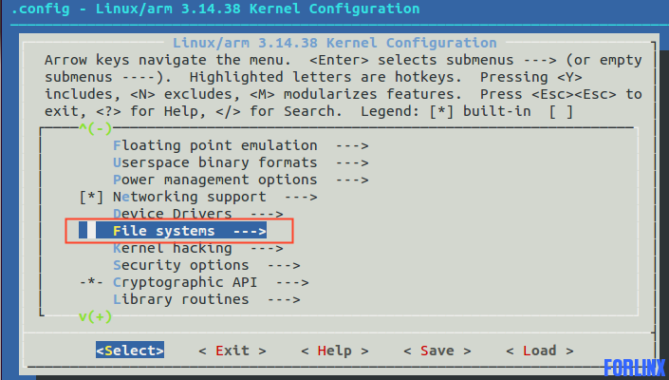Screen dimensions: 669x380
Task: Open Library routines submenu
Action: (207, 299)
